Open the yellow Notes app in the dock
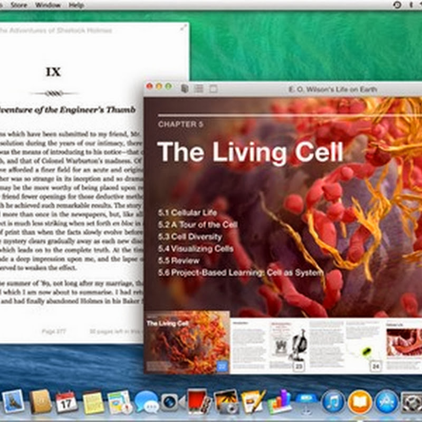This screenshot has width=422, height=422. [x=93, y=403]
